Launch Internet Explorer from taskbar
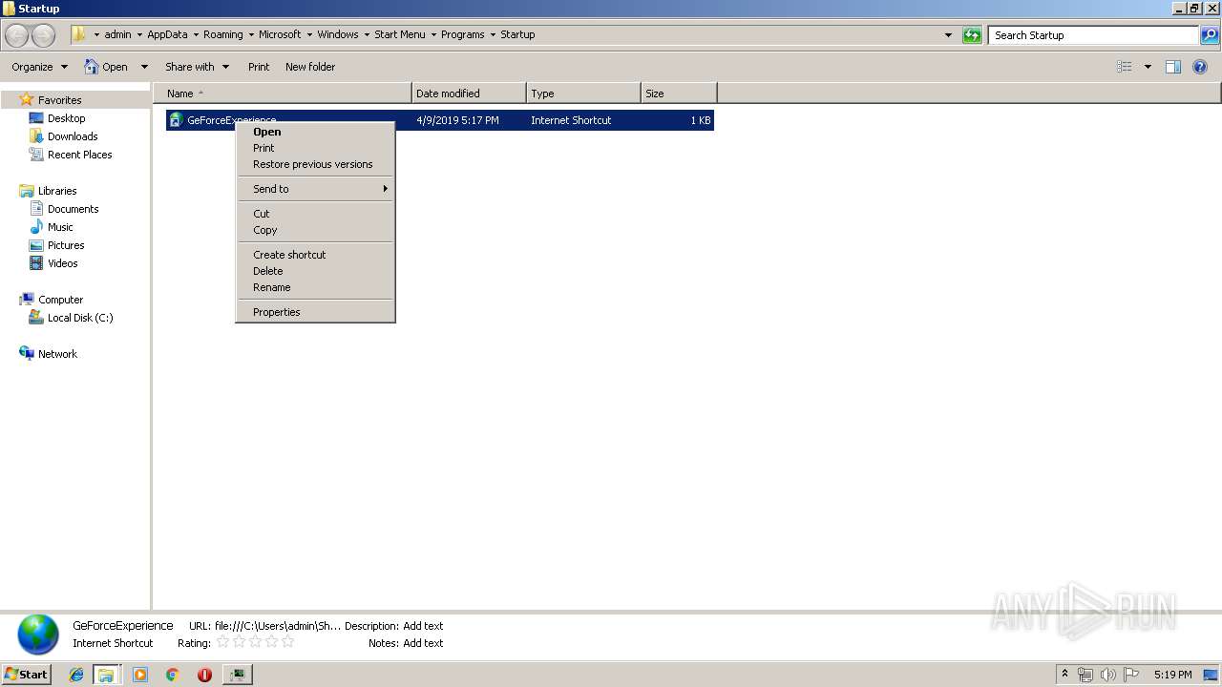 pyautogui.click(x=76, y=675)
